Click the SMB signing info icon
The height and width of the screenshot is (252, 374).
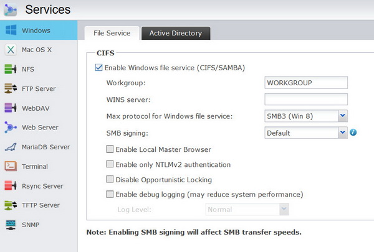click(353, 133)
